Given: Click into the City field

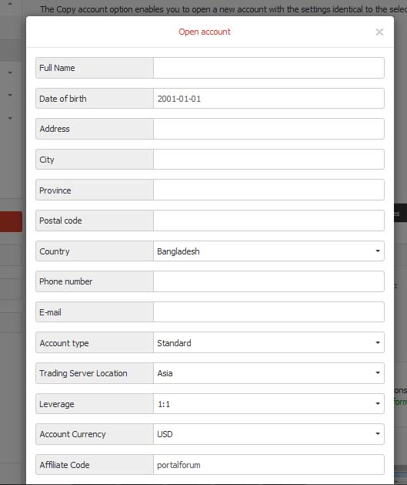Looking at the screenshot, I should click(x=269, y=160).
